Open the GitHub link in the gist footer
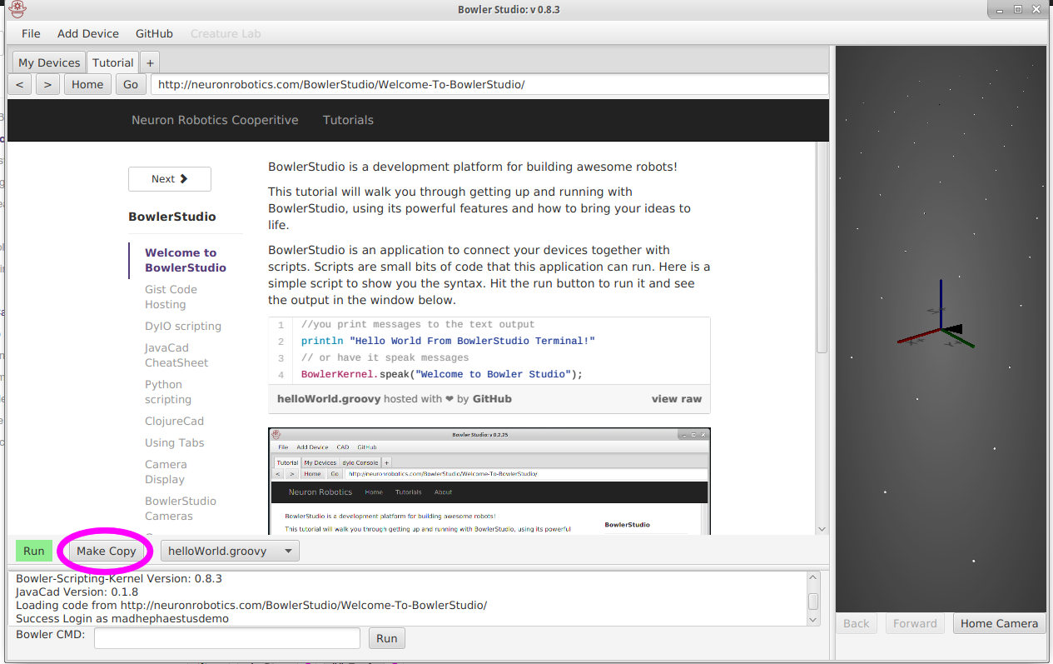Viewport: 1053px width, 664px height. tap(492, 398)
